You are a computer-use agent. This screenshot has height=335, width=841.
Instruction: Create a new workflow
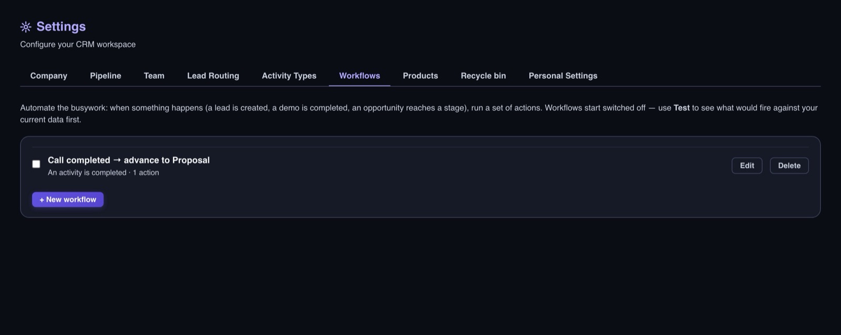[68, 199]
